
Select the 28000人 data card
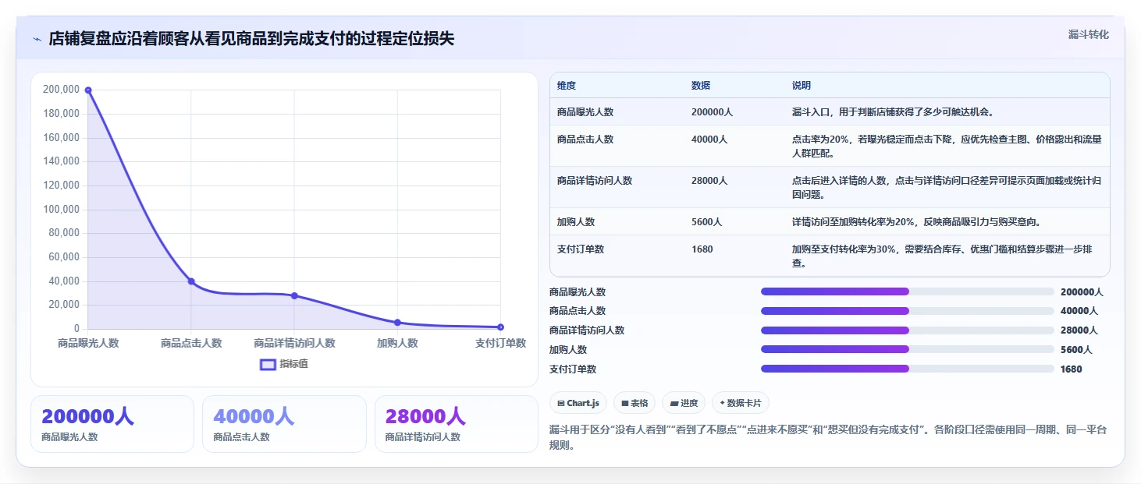[x=457, y=424]
